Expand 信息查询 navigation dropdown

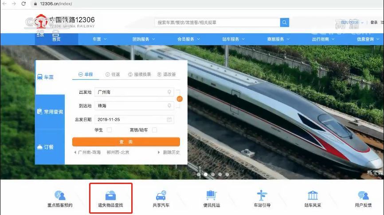[368, 39]
